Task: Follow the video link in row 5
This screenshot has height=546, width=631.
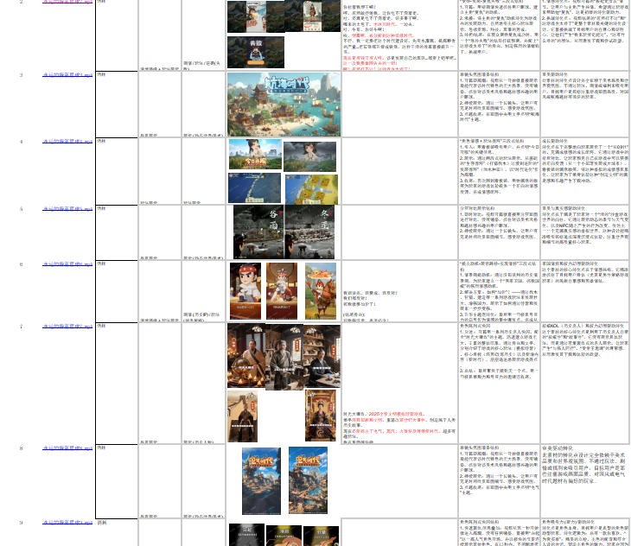Action: (x=67, y=208)
